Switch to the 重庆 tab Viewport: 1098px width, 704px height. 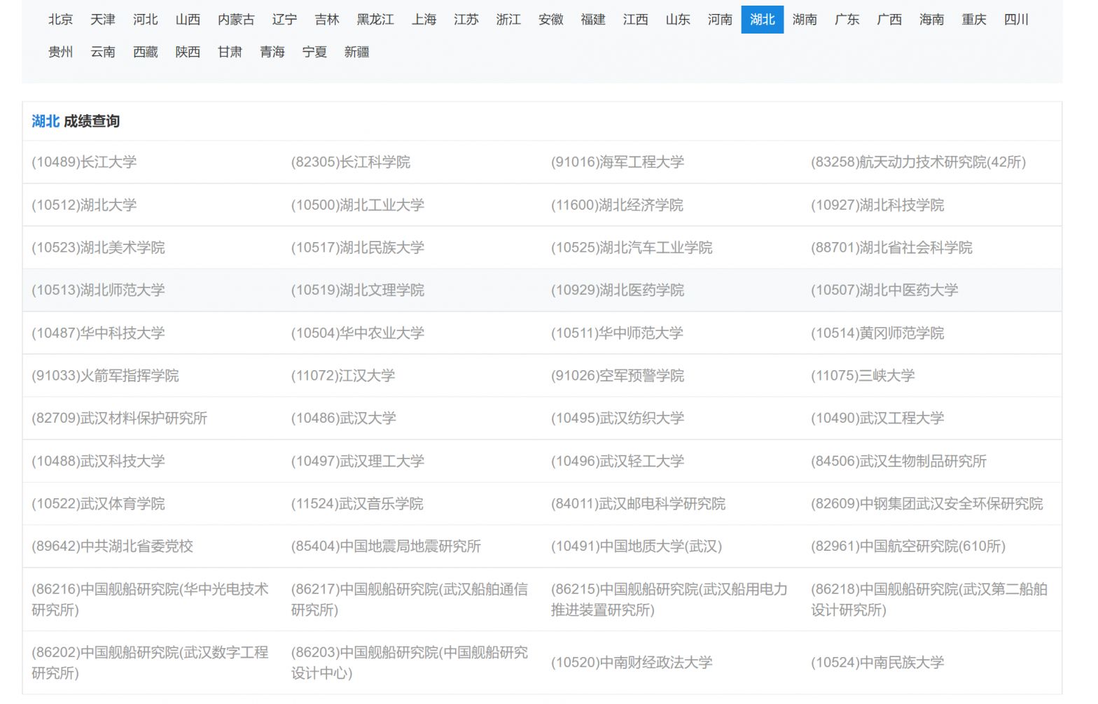(974, 20)
